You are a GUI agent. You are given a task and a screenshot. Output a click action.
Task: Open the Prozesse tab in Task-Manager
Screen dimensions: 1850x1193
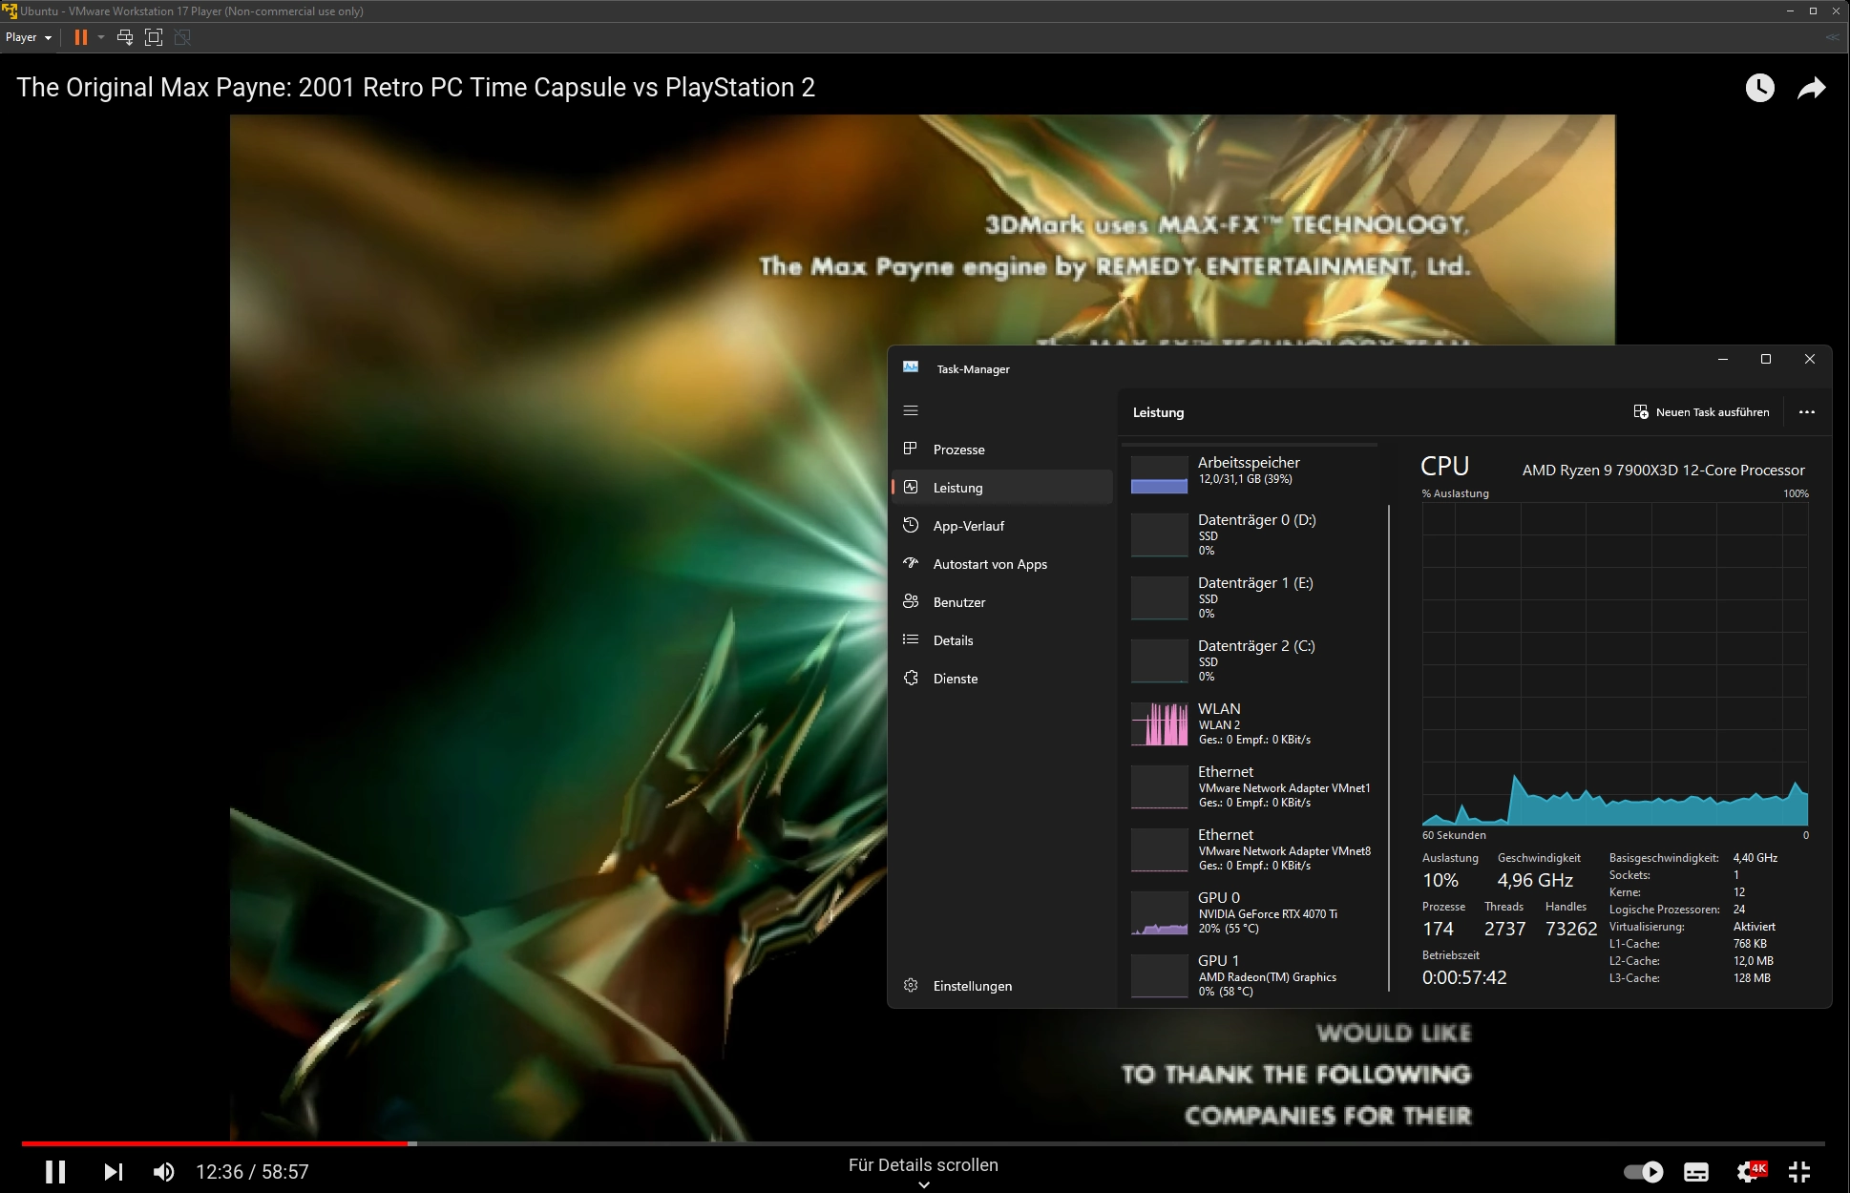click(x=1002, y=450)
